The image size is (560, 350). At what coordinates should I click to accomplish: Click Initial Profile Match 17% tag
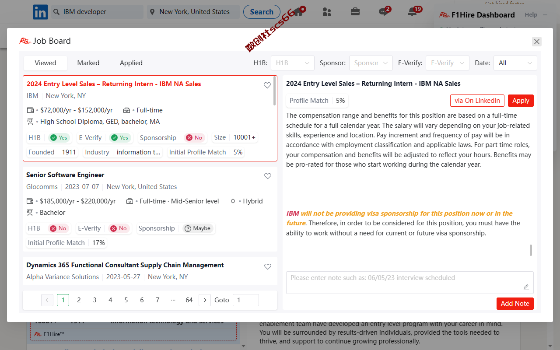pos(66,243)
